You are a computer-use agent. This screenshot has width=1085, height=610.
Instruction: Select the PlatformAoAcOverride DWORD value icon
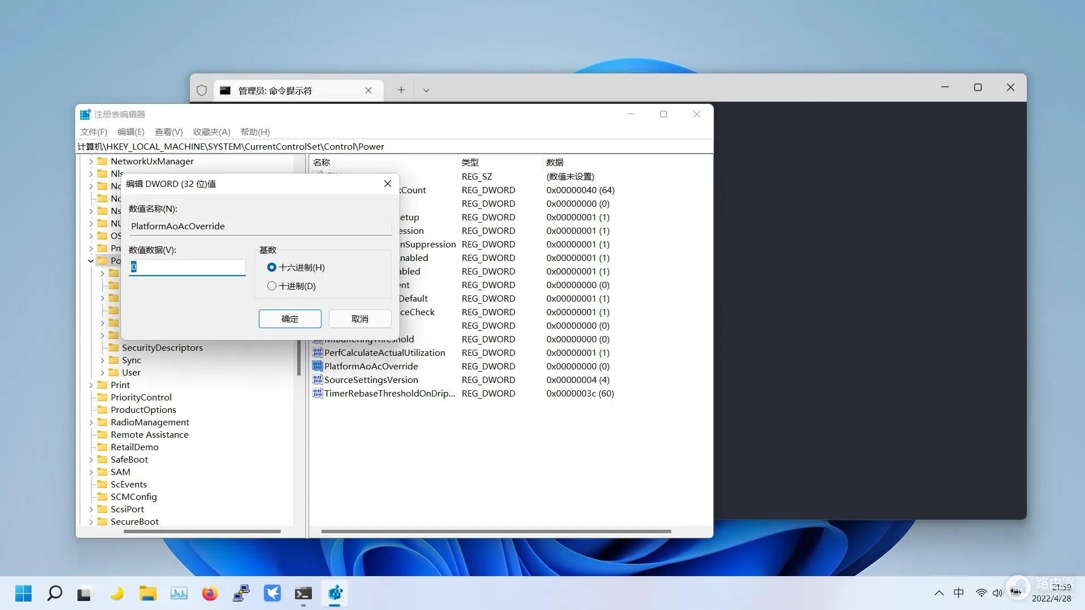pos(318,366)
